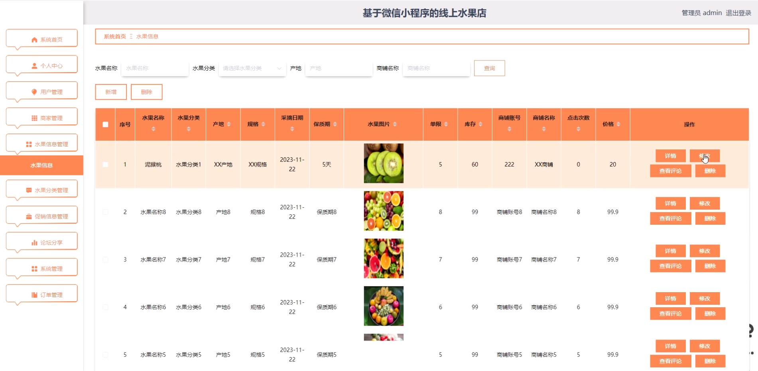Viewport: 758px width, 371px height.
Task: Focus the 水果名称 search input
Action: pyautogui.click(x=155, y=69)
